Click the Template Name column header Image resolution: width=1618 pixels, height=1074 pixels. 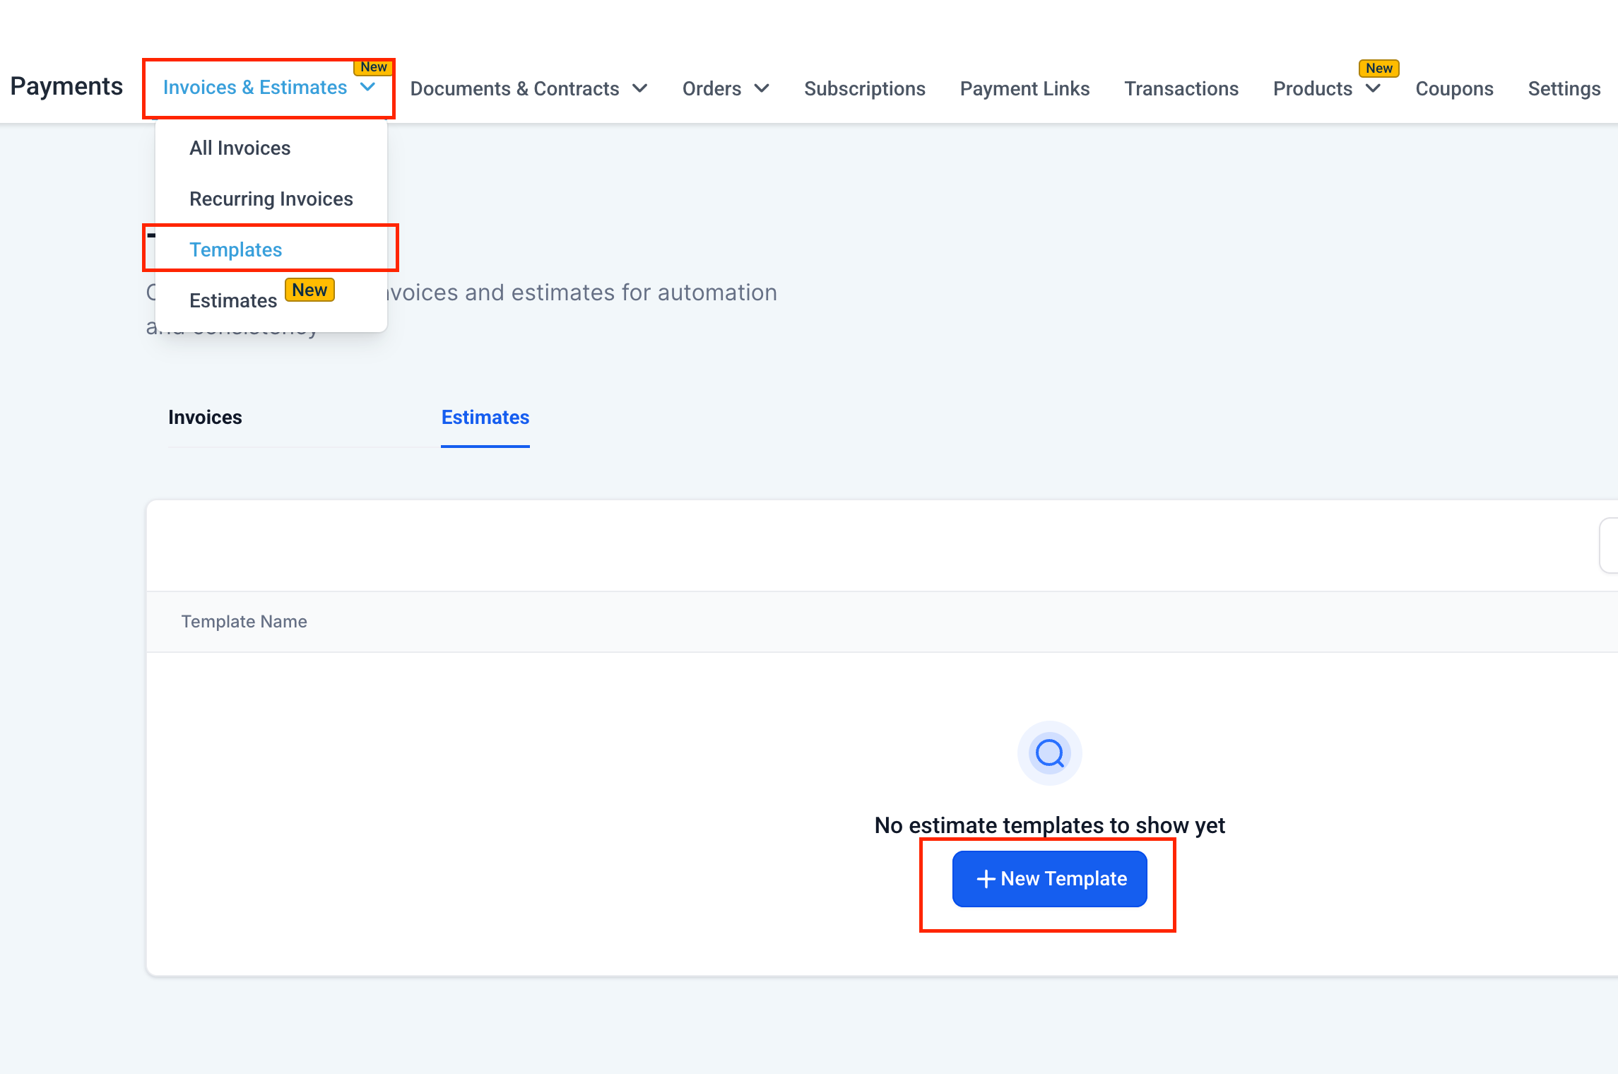click(x=244, y=621)
